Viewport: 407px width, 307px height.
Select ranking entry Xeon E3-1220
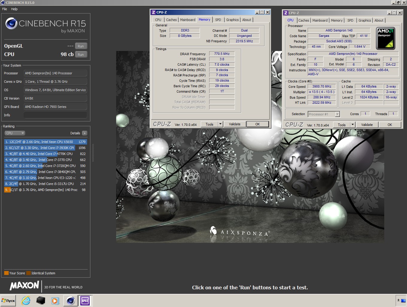[x=45, y=178]
